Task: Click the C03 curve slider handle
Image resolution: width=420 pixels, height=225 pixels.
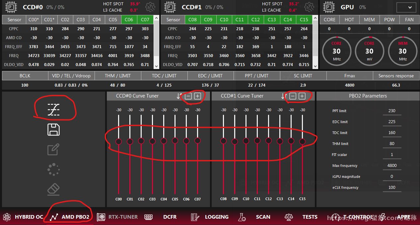Action: click(152, 141)
